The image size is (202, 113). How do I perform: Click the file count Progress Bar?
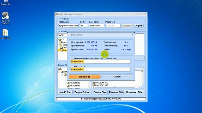100,69
